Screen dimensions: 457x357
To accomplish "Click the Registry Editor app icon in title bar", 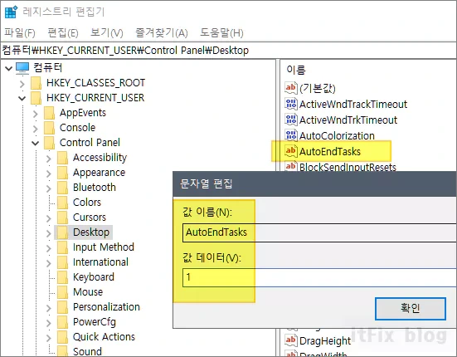I will coord(11,12).
